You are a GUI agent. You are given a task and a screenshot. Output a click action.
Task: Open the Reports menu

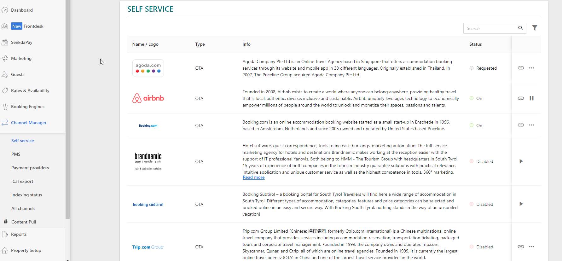pyautogui.click(x=19, y=234)
